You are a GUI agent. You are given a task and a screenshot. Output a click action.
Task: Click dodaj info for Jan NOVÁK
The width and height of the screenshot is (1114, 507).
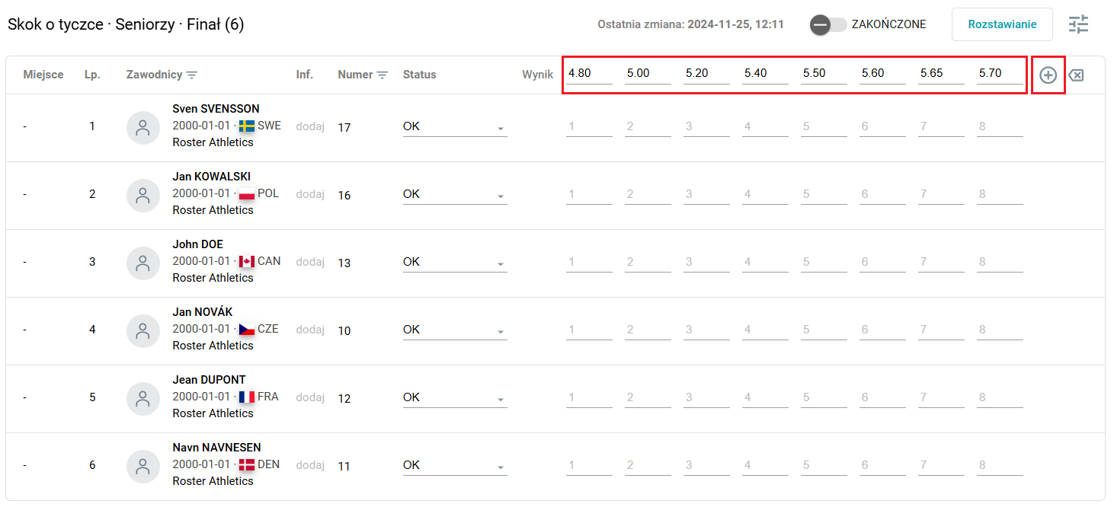(310, 330)
